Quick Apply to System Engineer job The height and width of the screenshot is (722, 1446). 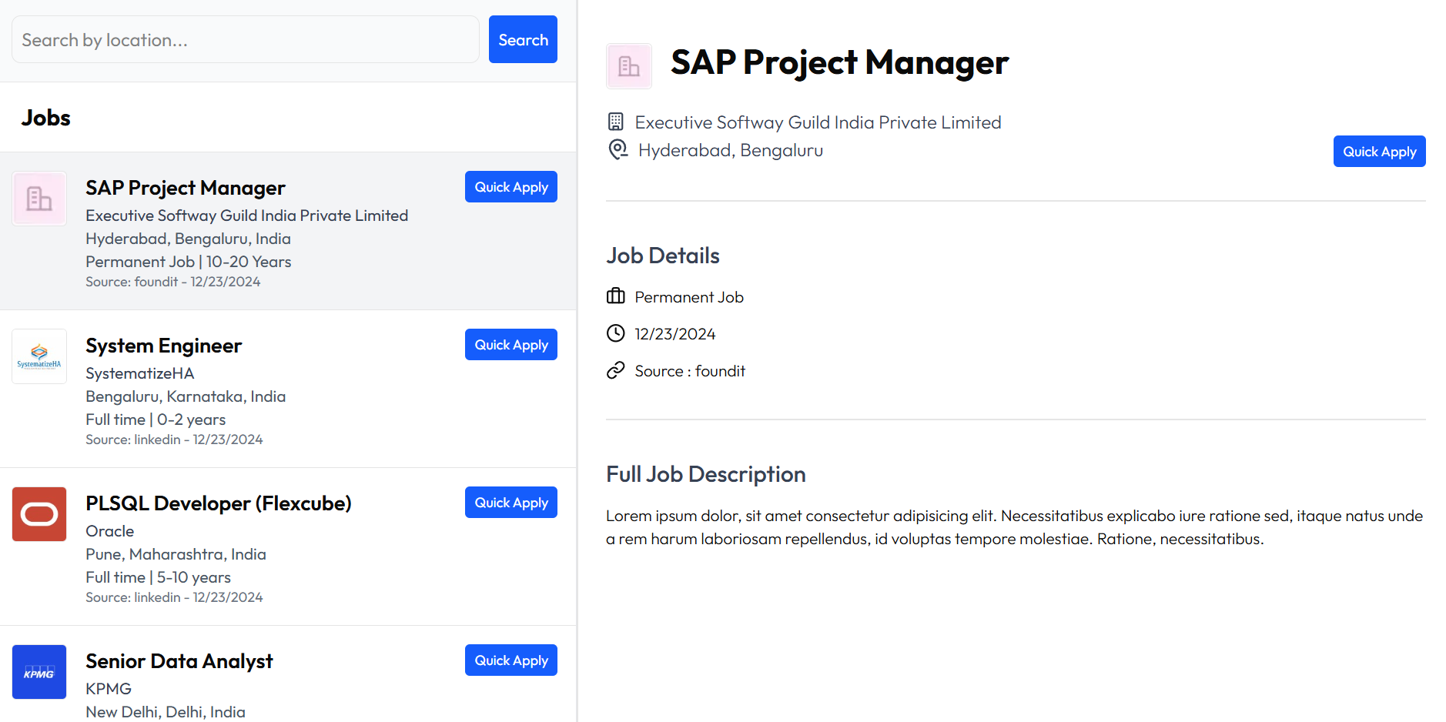(x=511, y=345)
